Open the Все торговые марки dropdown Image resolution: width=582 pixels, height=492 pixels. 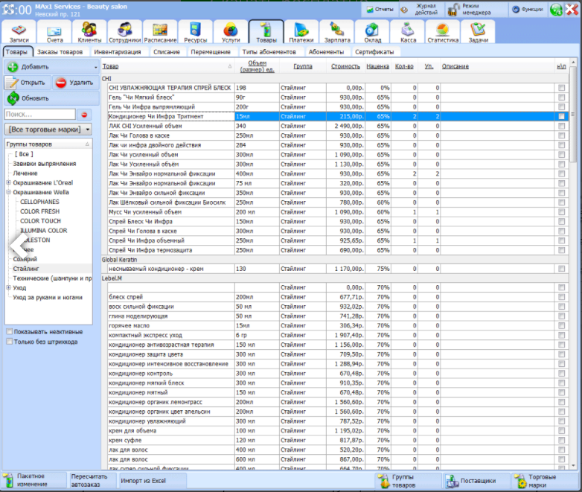point(48,130)
